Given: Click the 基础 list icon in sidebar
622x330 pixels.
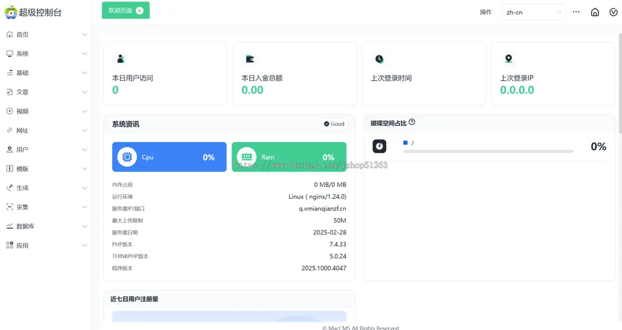Looking at the screenshot, I should click(9, 73).
